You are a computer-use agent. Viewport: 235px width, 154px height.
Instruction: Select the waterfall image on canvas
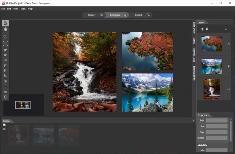click(85, 72)
